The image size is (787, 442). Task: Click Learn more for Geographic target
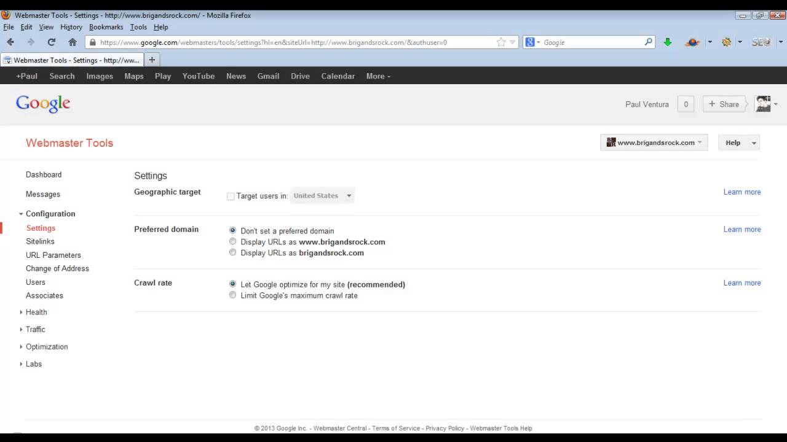[742, 192]
